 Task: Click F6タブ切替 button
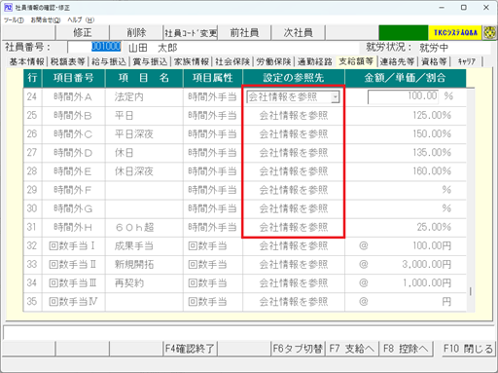(x=298, y=349)
